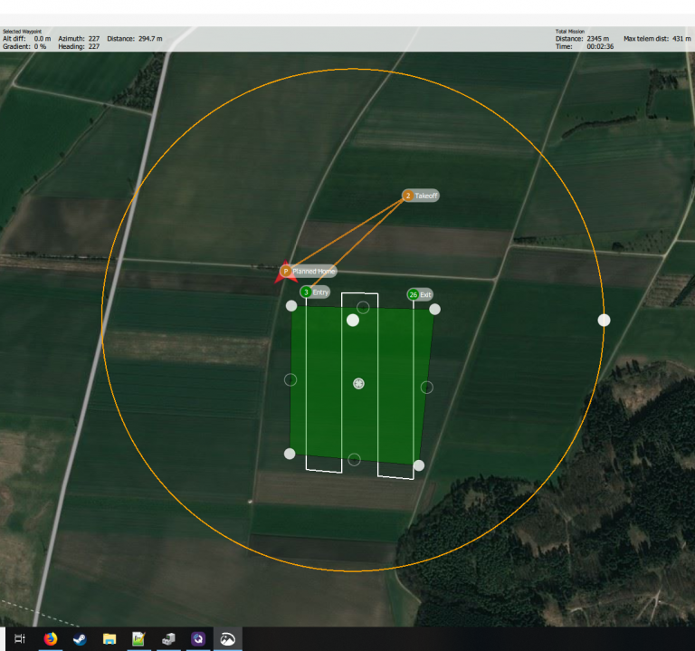Click the top-right vertex of survey polygon

point(434,309)
